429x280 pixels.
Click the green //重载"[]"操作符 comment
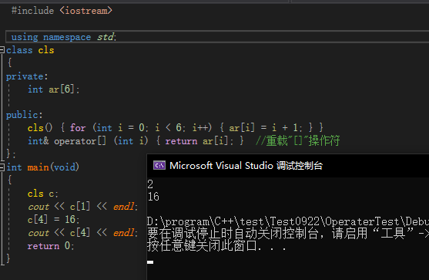(x=297, y=140)
